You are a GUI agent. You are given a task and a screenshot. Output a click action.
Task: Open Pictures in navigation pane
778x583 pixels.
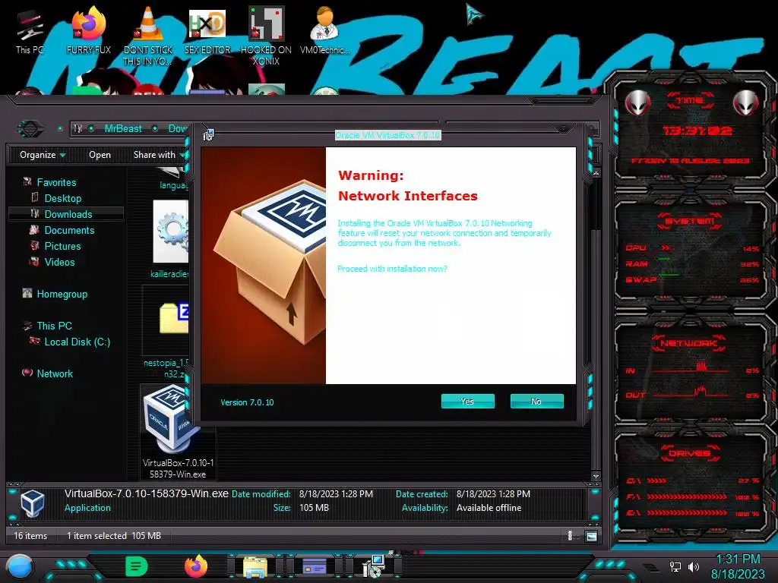(x=62, y=246)
